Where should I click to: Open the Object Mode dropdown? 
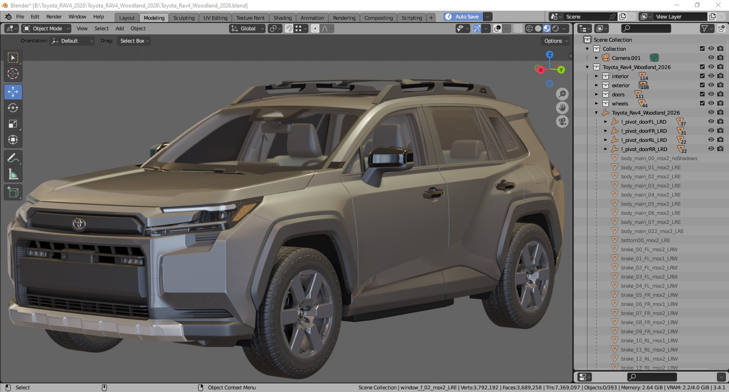pyautogui.click(x=47, y=28)
